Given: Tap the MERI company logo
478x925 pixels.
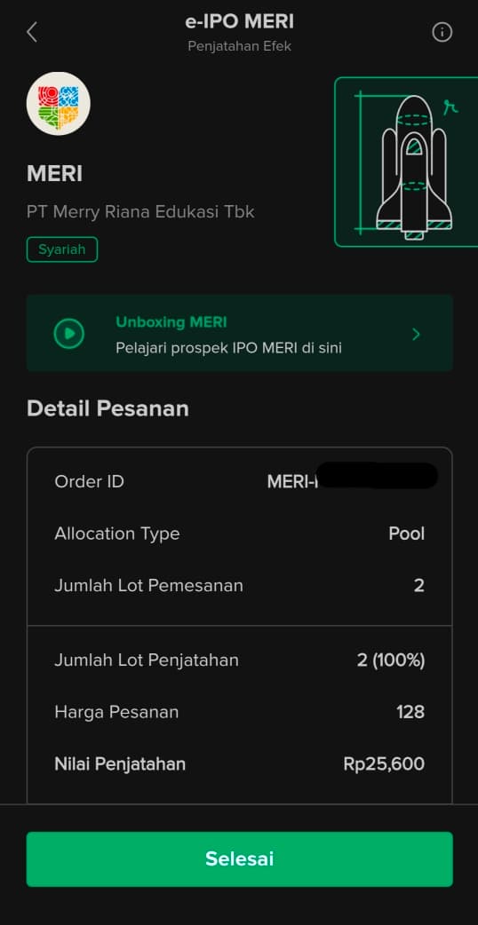Looking at the screenshot, I should pos(59,104).
